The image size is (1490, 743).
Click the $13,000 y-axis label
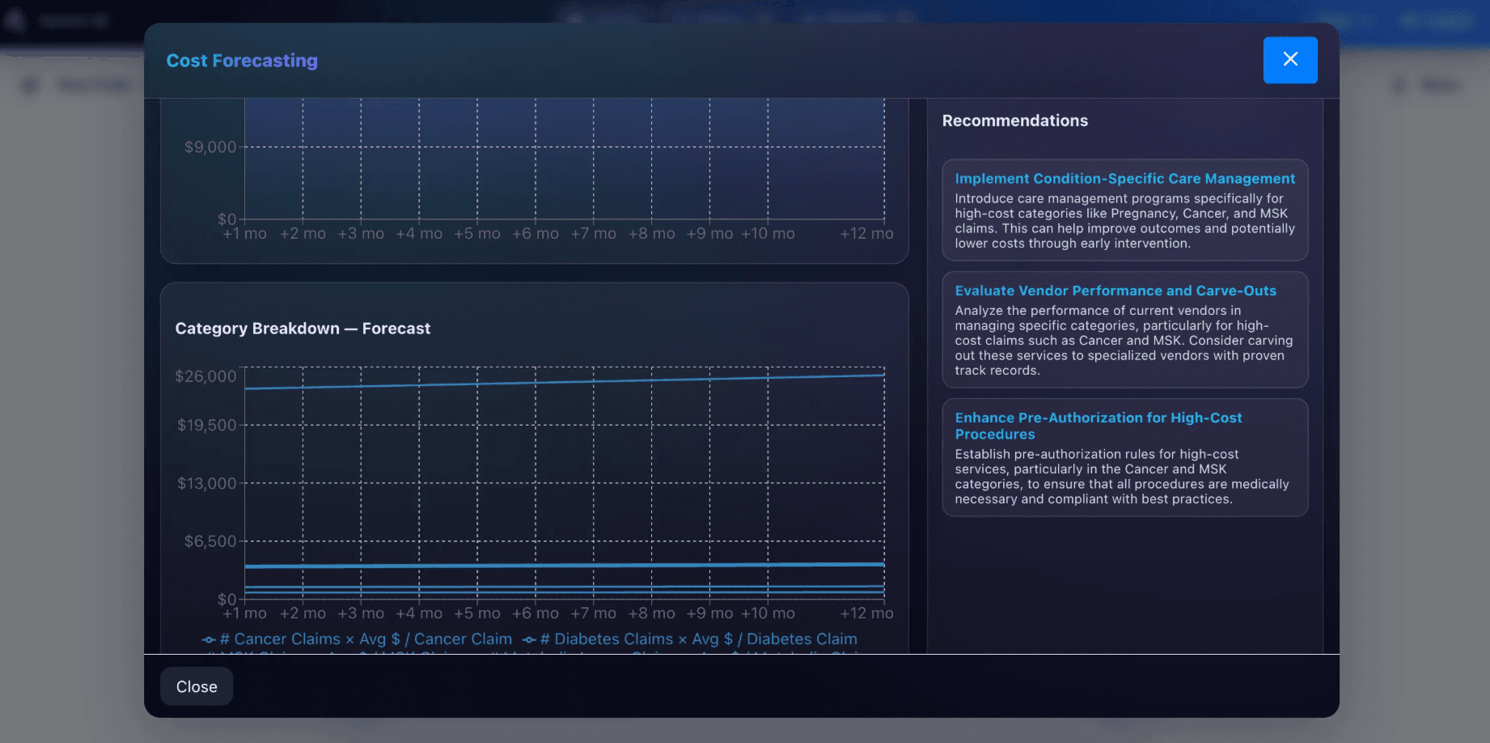tap(207, 483)
